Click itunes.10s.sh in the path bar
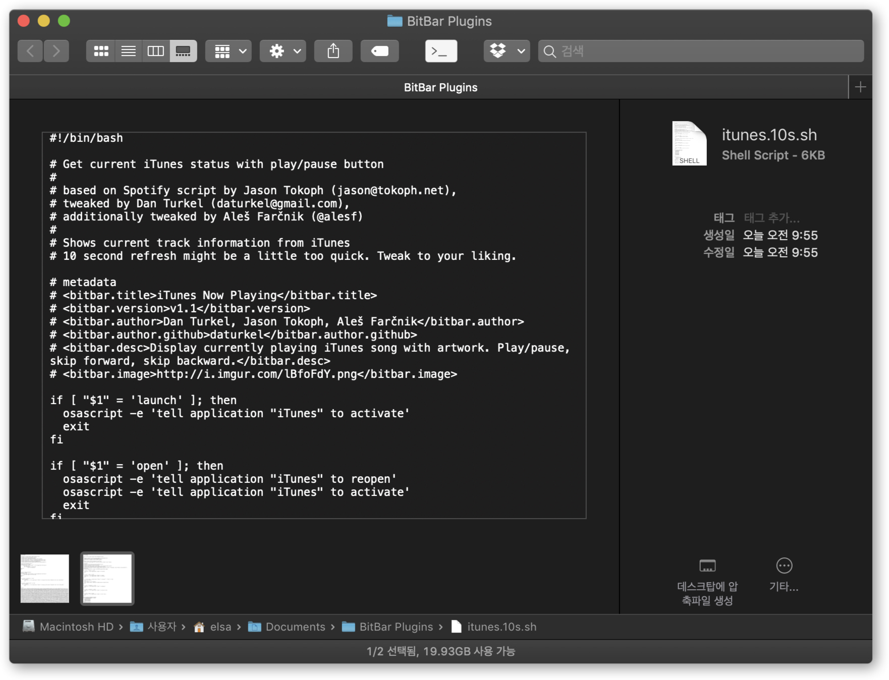 [x=494, y=627]
